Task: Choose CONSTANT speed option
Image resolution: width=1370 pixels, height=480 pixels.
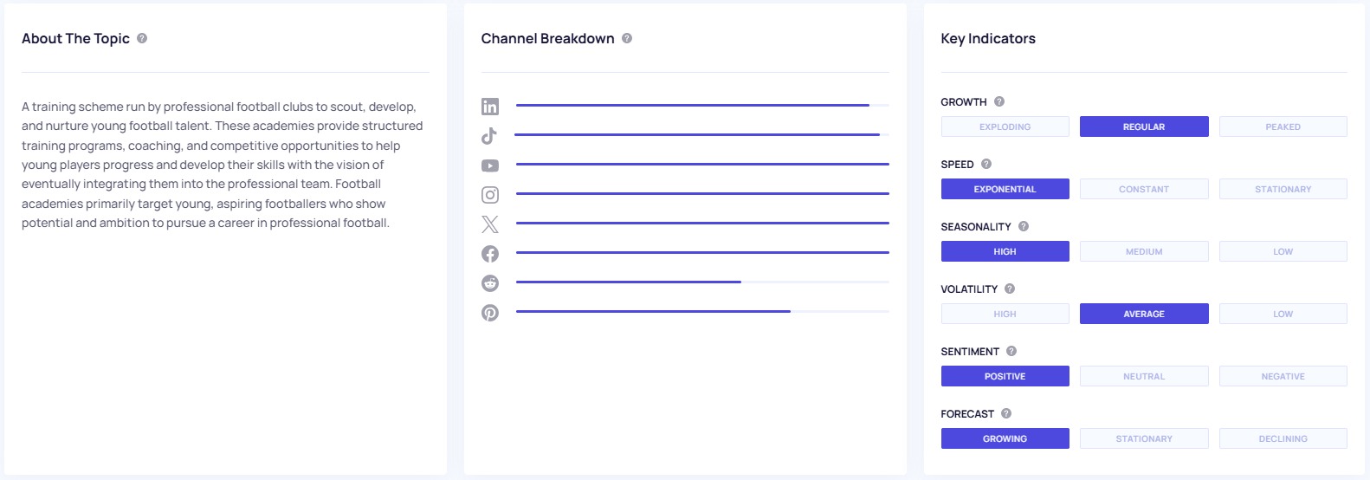Action: pyautogui.click(x=1143, y=189)
